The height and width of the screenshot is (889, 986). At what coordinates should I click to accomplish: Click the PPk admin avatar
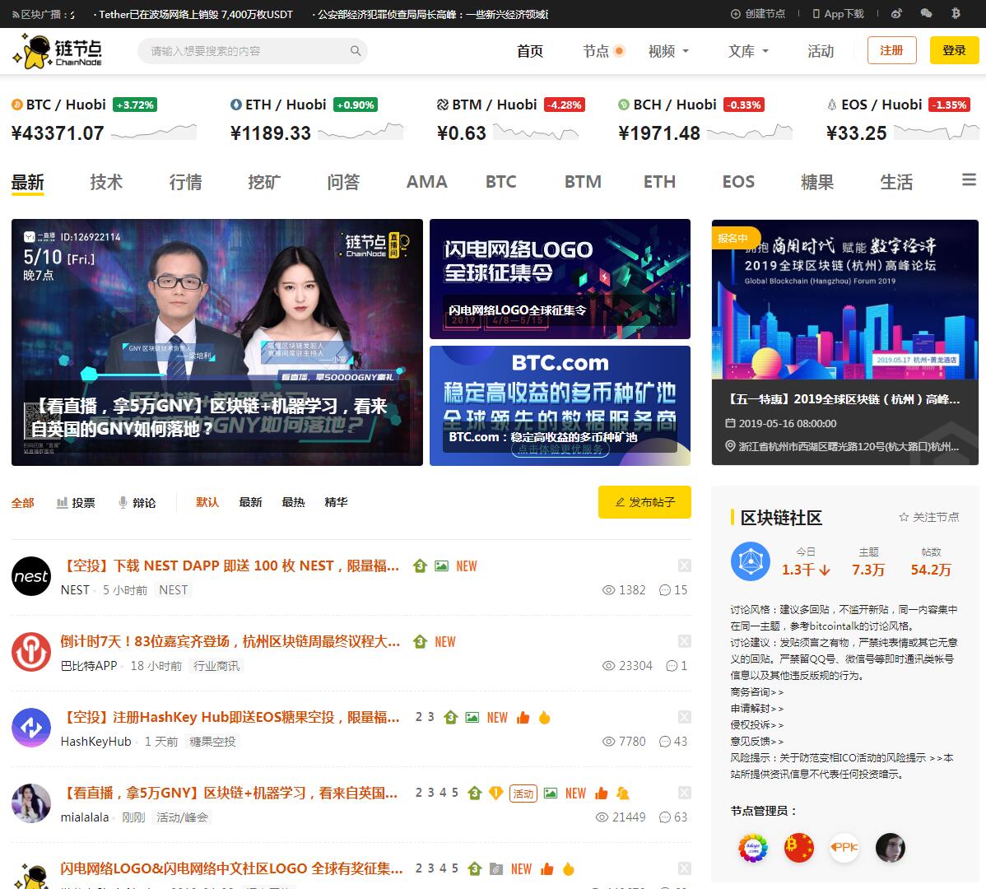point(844,848)
